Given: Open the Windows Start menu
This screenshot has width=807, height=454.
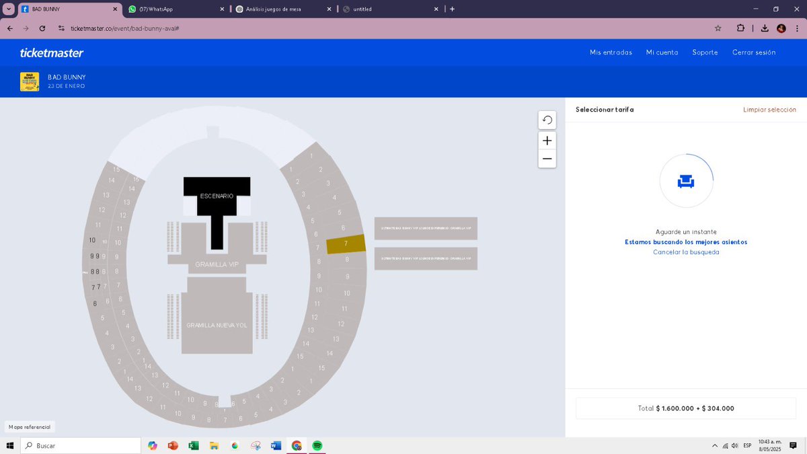Looking at the screenshot, I should click(10, 445).
